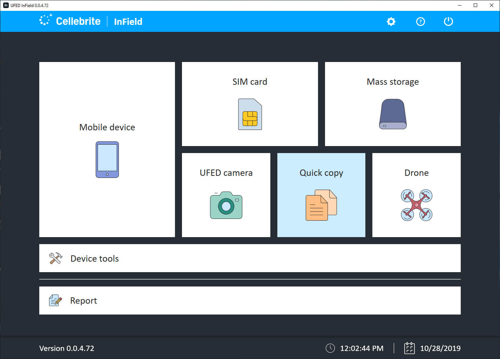Click the SIM card chip icon

tap(250, 114)
